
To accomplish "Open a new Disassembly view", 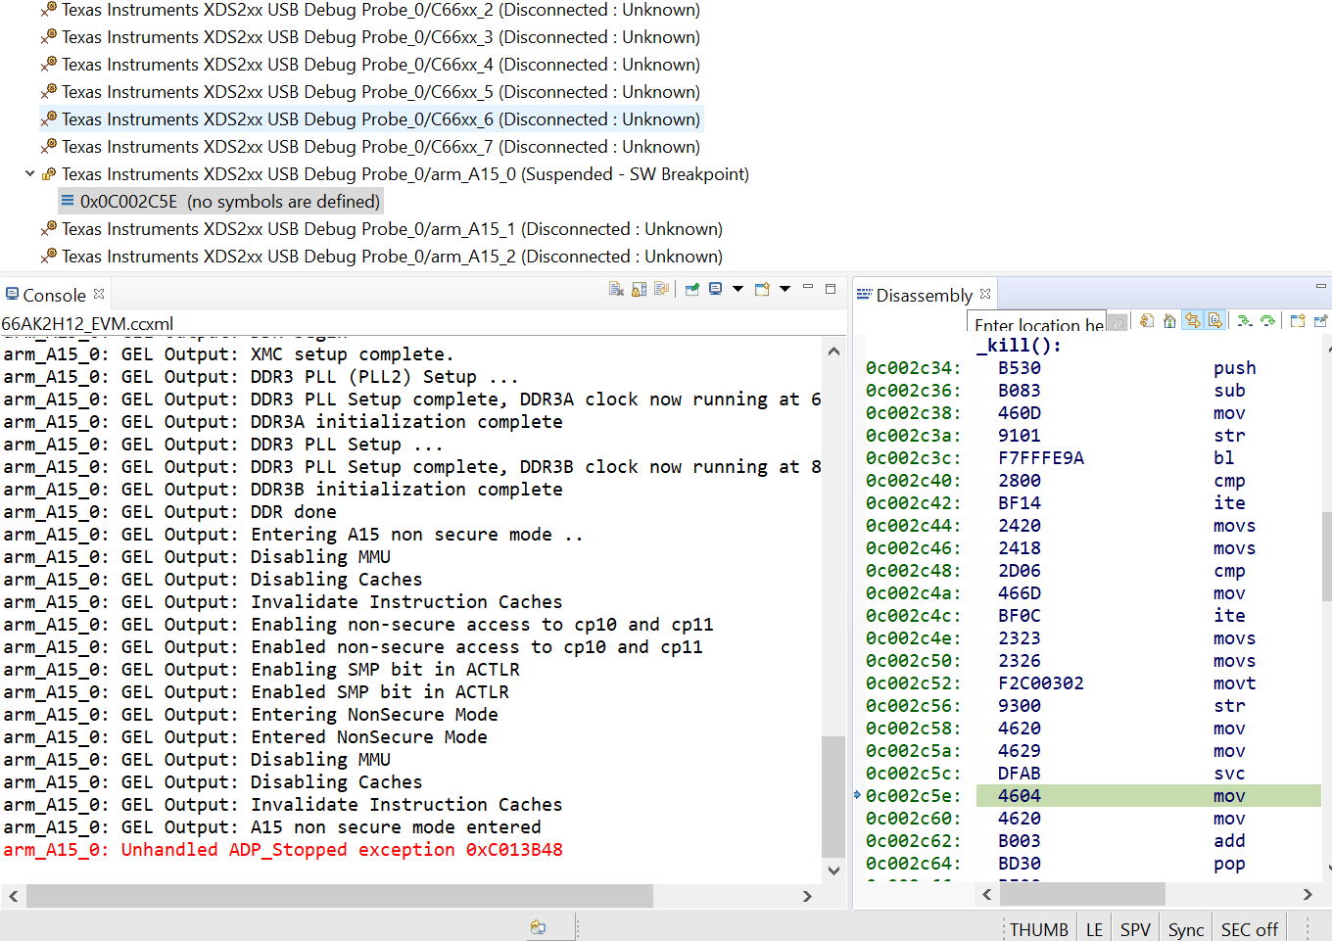I will [1298, 320].
